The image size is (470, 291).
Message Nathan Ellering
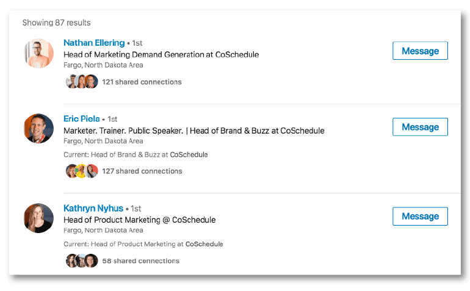tap(420, 51)
